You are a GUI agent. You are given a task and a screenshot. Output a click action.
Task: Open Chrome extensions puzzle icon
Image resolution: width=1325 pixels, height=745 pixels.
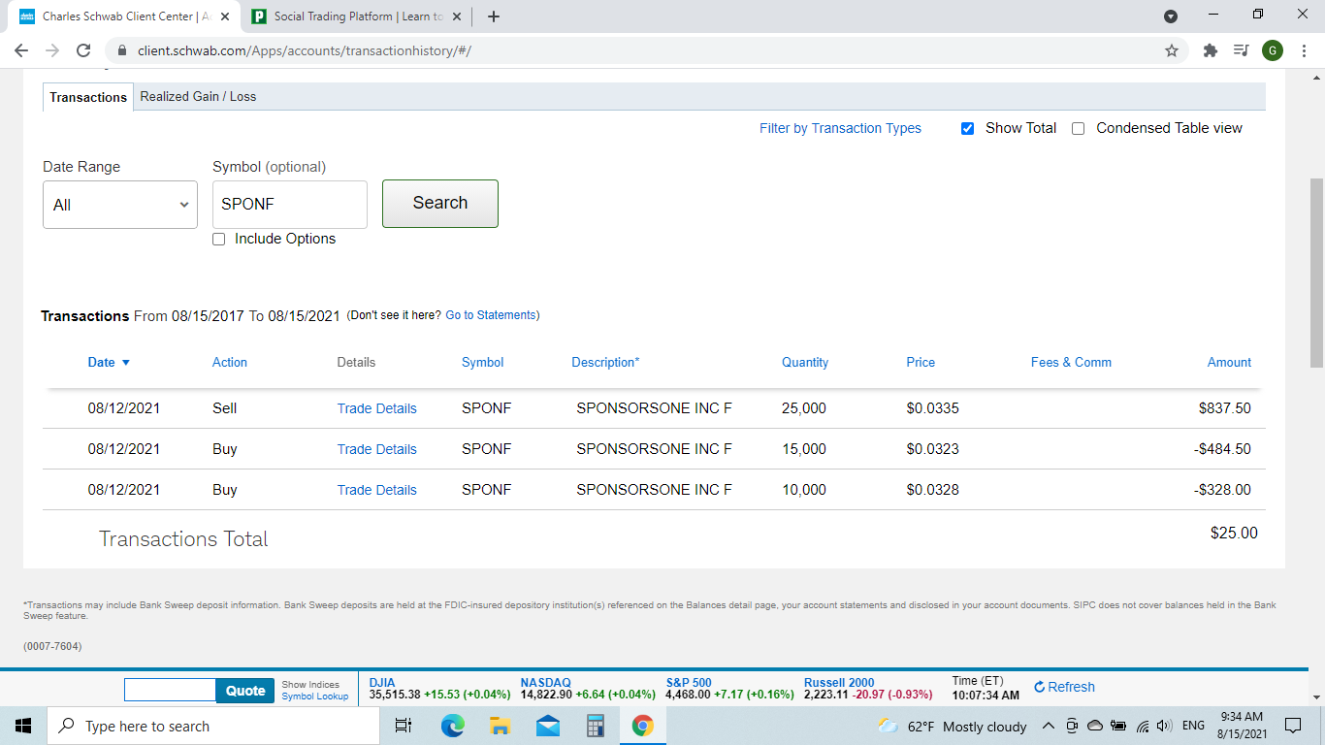(x=1210, y=50)
